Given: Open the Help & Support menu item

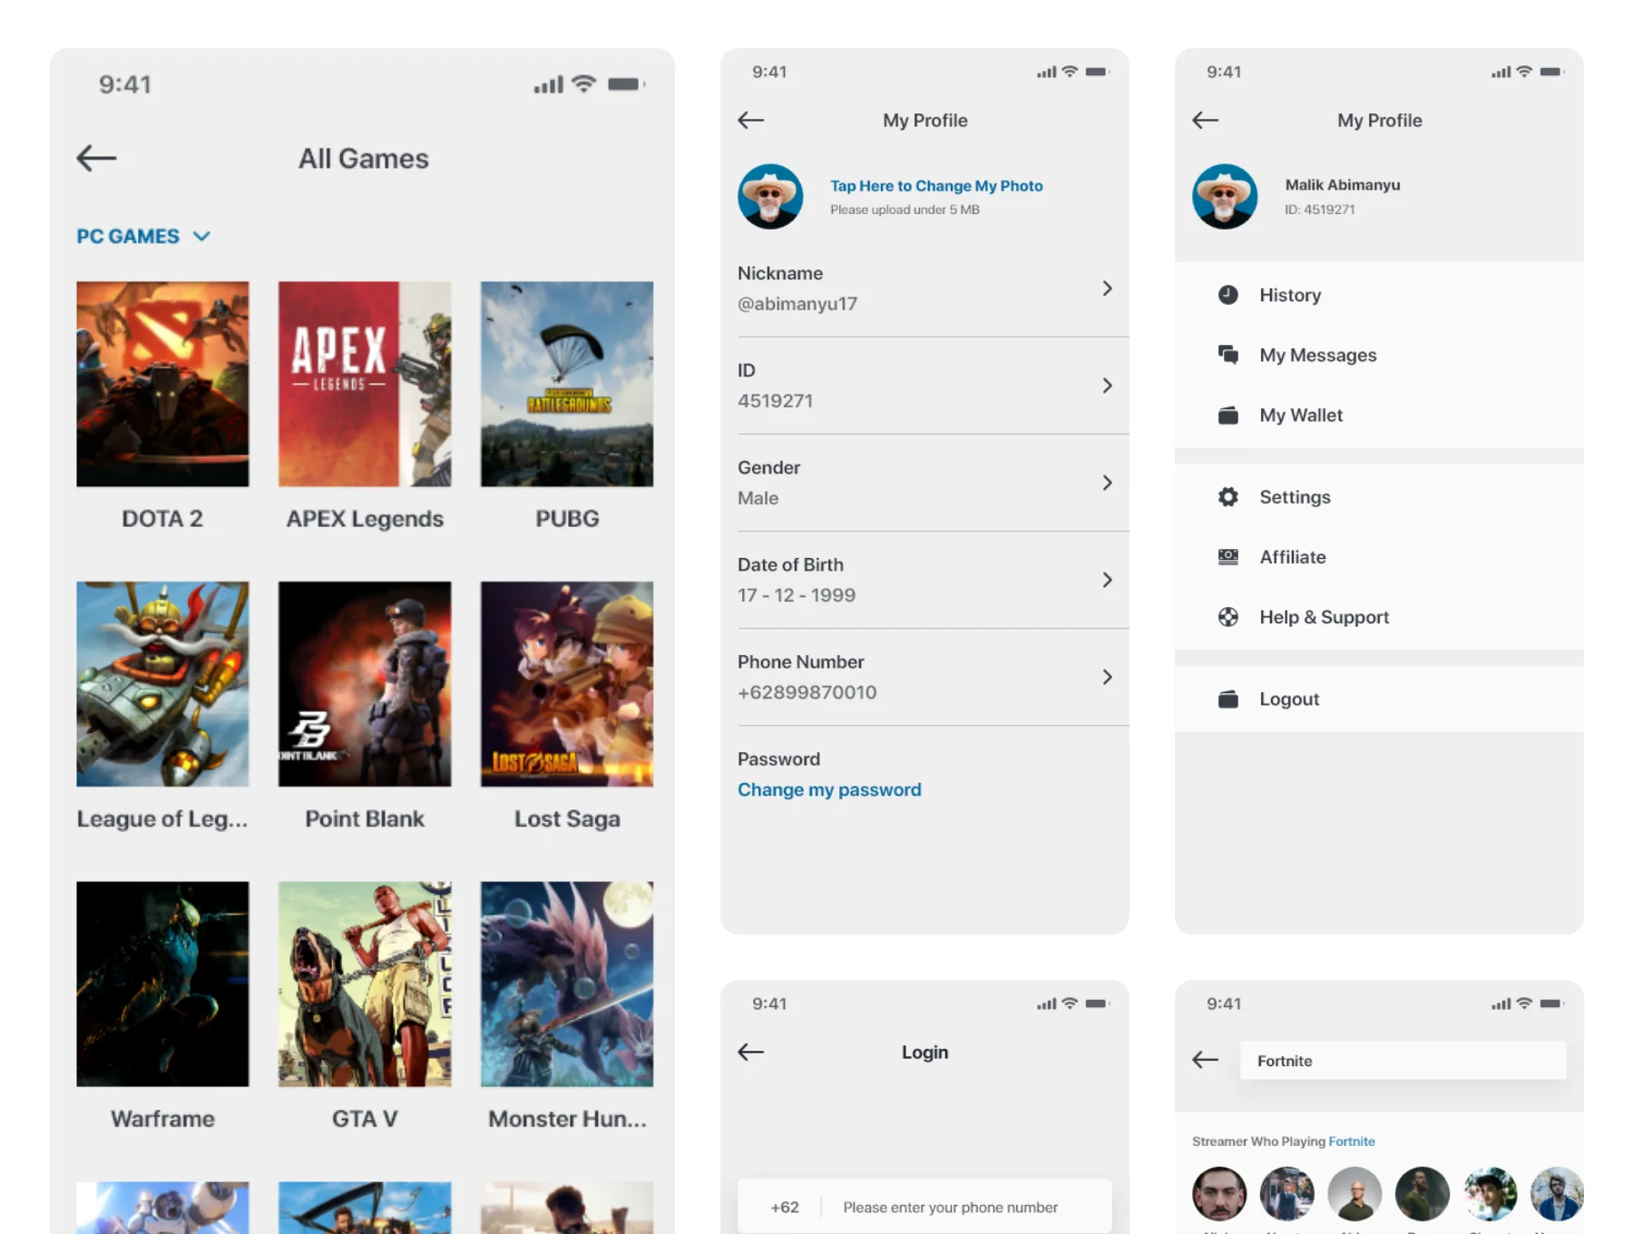Looking at the screenshot, I should [1379, 617].
